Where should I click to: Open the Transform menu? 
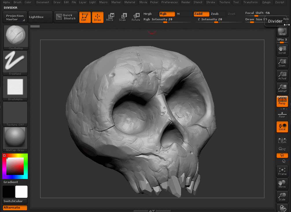tap(251, 2)
